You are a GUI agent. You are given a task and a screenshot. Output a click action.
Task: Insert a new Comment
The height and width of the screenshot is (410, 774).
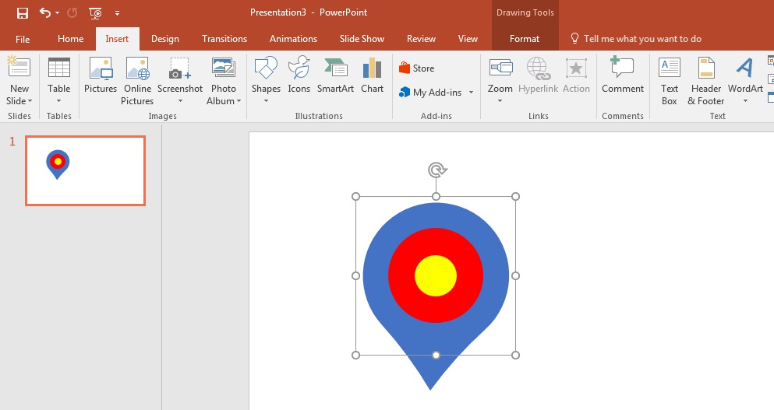pyautogui.click(x=623, y=75)
